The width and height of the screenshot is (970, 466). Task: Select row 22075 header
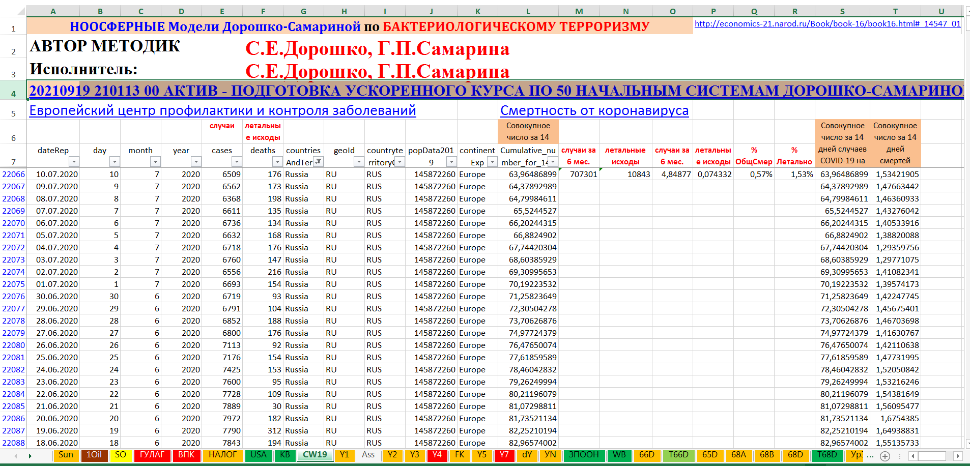click(x=13, y=284)
